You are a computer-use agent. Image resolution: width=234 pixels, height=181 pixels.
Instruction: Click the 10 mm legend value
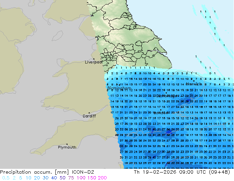click(x=28, y=178)
